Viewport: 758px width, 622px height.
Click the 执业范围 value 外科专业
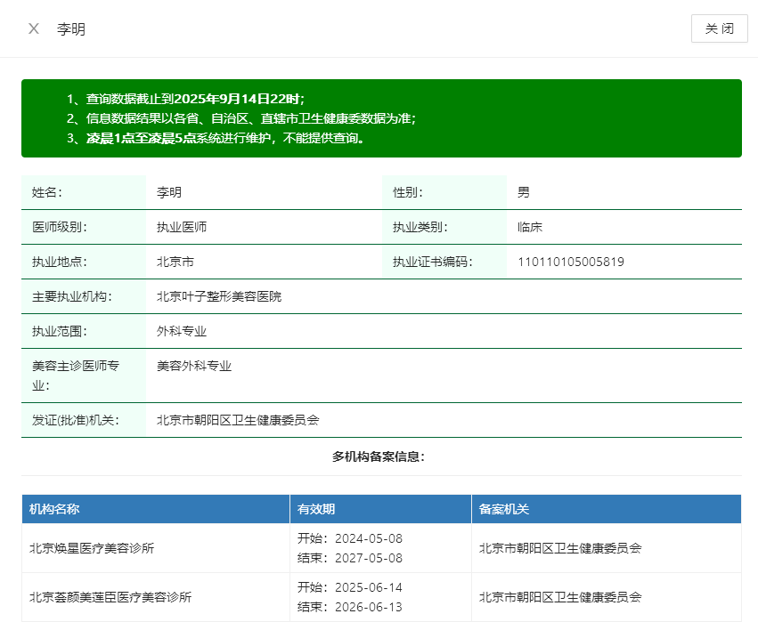tap(182, 331)
